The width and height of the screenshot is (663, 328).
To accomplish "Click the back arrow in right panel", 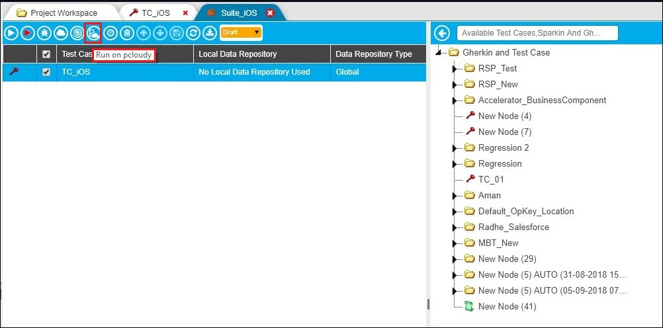I will (442, 33).
